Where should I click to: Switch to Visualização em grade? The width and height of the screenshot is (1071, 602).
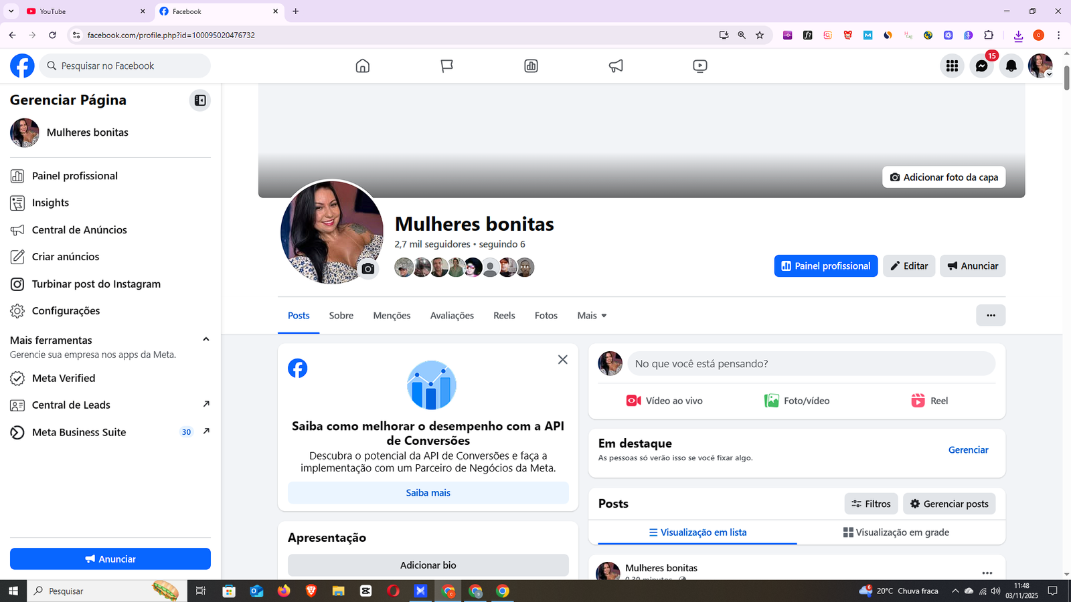pos(896,532)
